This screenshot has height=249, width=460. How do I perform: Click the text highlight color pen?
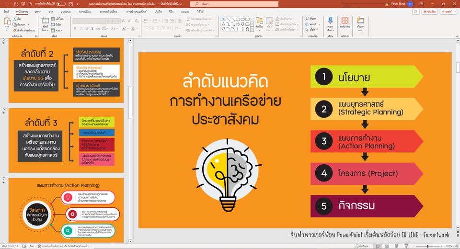coord(124,28)
